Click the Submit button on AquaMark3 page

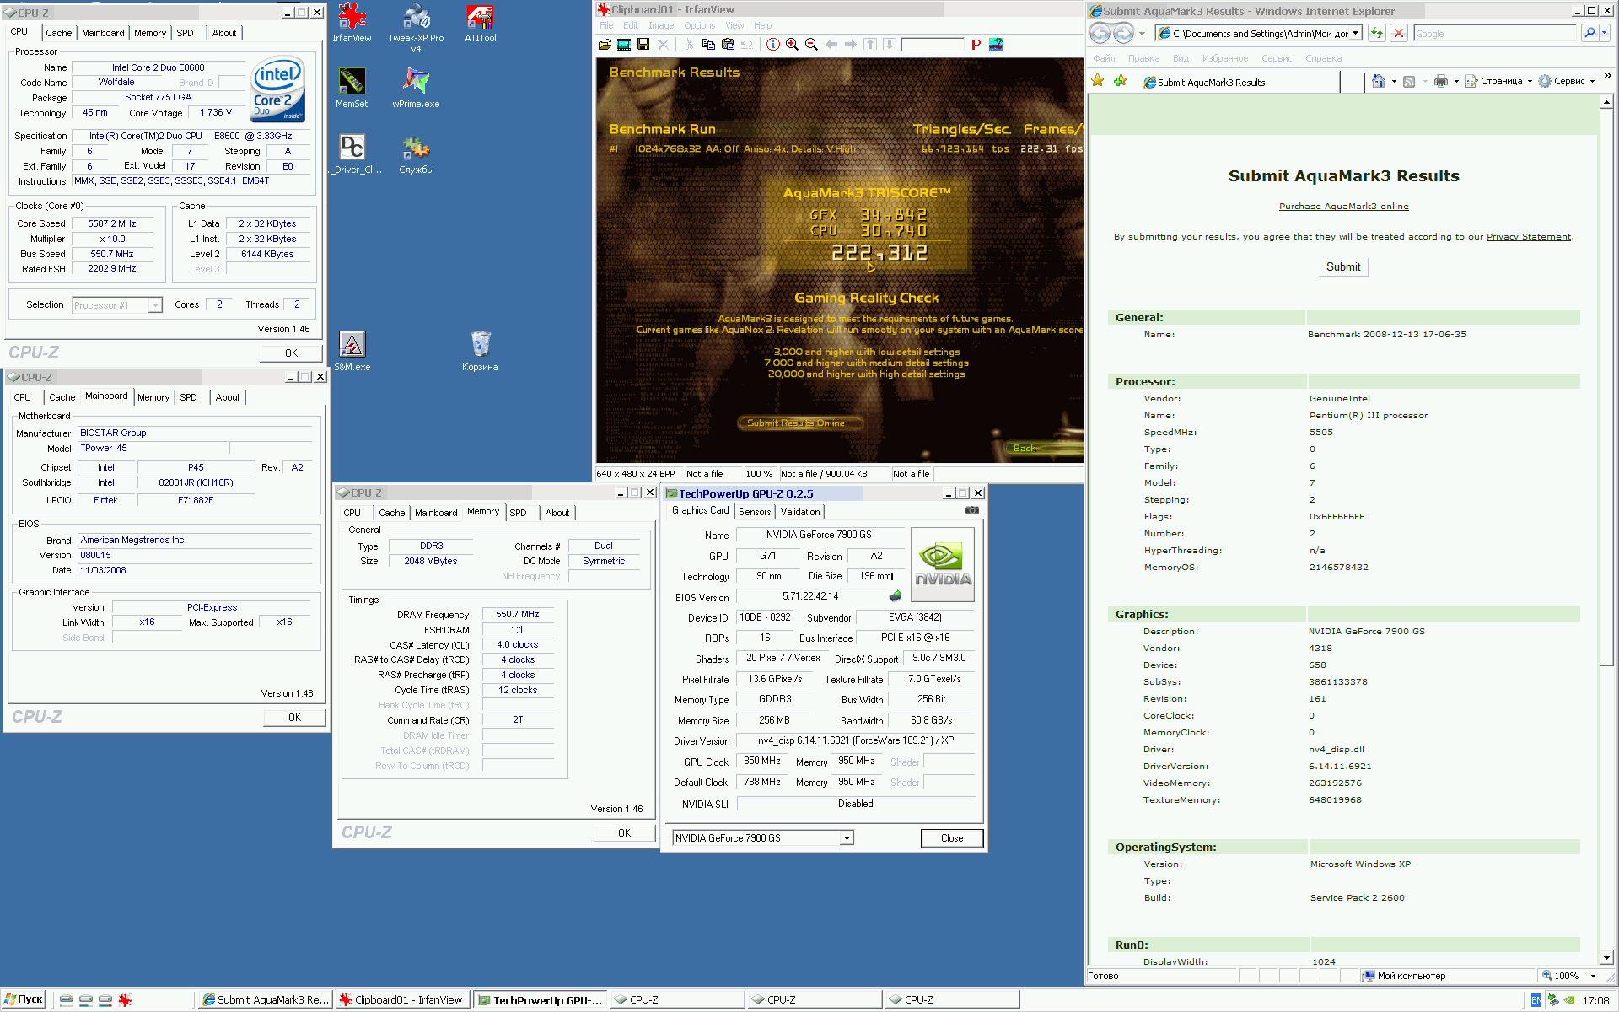(1342, 266)
